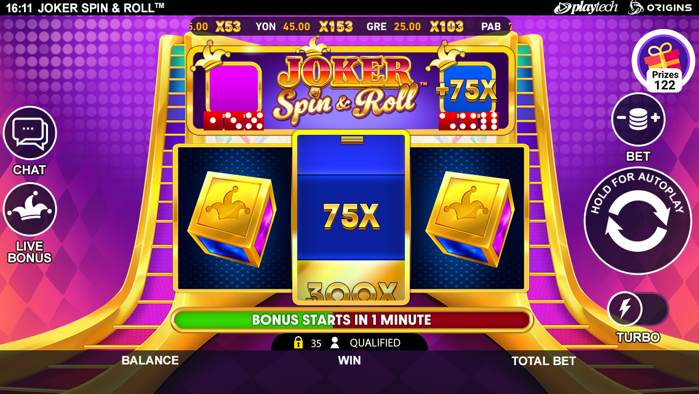699x394 pixels.
Task: Click the left golden joker dice reel
Action: click(x=234, y=217)
